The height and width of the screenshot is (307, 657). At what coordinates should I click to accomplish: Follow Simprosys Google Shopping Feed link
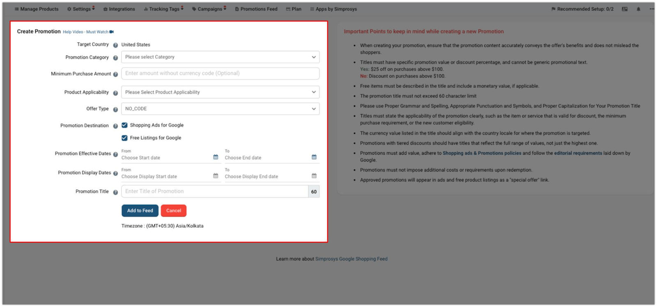pyautogui.click(x=351, y=259)
